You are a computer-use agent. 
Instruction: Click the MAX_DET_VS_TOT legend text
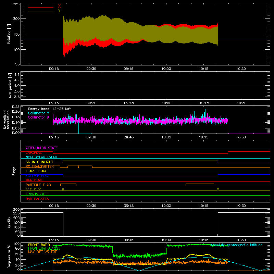coord(42,252)
